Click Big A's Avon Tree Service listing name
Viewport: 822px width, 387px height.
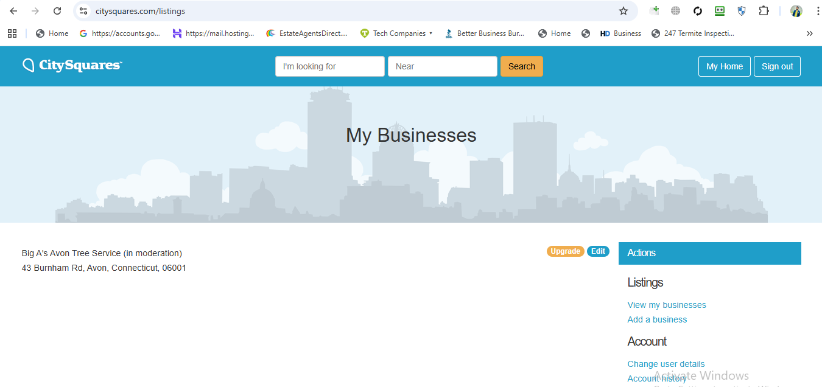102,253
